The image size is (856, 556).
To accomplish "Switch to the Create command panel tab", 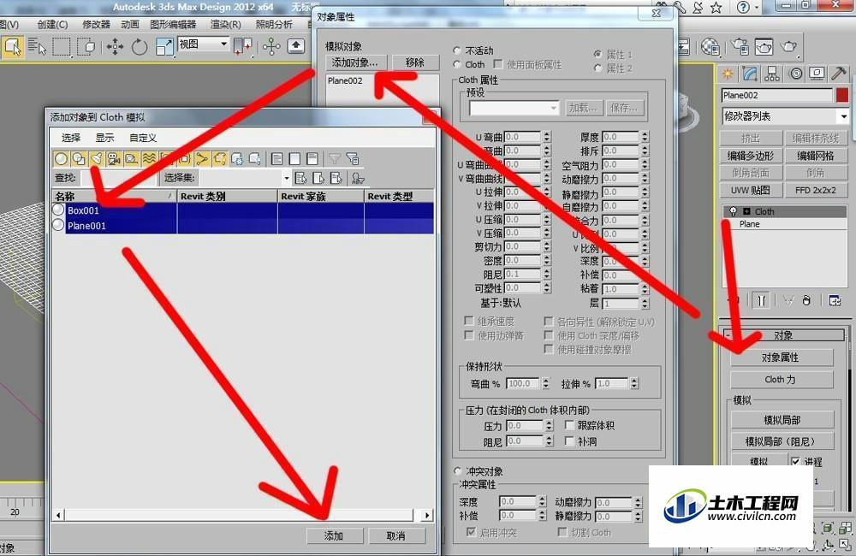I will pos(727,74).
